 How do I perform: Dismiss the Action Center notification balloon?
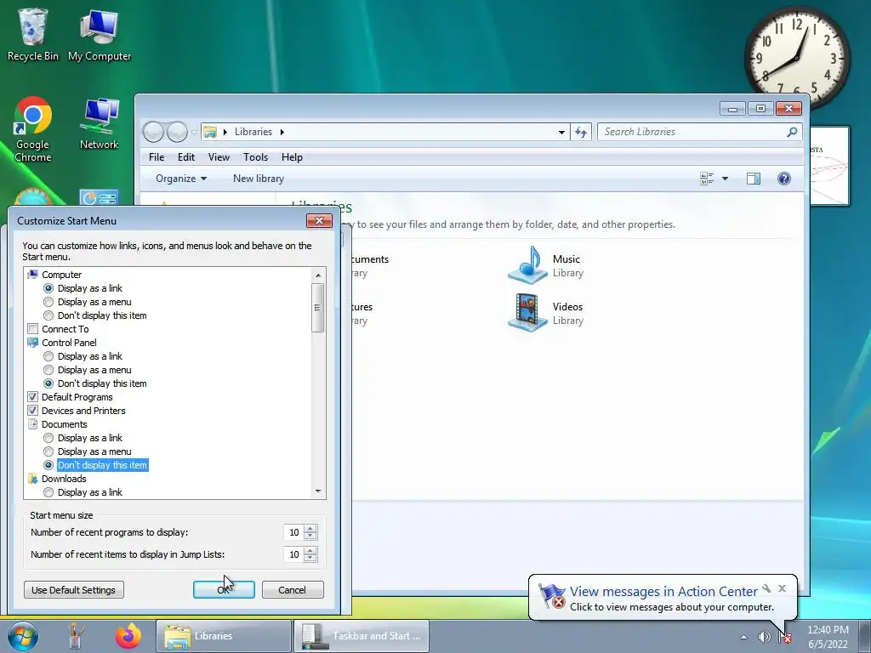(783, 588)
